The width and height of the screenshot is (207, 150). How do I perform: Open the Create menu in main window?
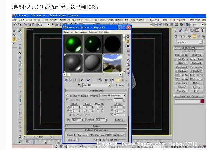coord(54,20)
